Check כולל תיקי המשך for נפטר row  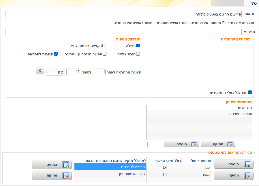[x=165, y=174]
